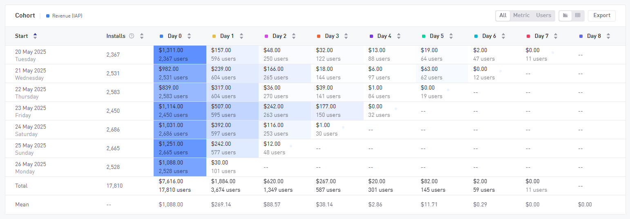Click the $317.00 Day 1 cell
Screen dimensions: 630x219
pyautogui.click(x=232, y=92)
